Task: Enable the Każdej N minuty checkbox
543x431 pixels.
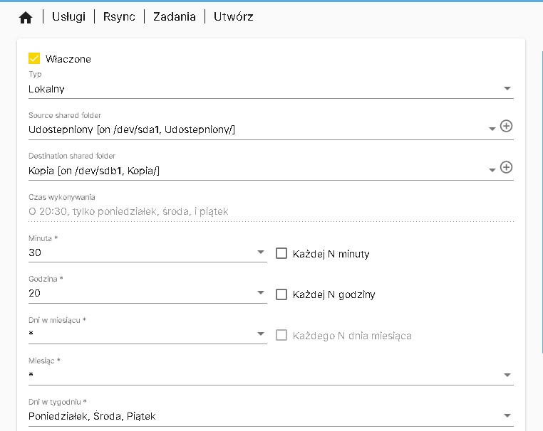Action: point(281,253)
